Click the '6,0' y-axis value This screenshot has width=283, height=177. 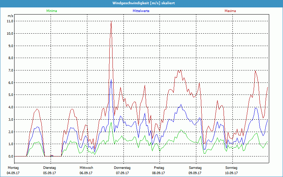pyautogui.click(x=11, y=82)
